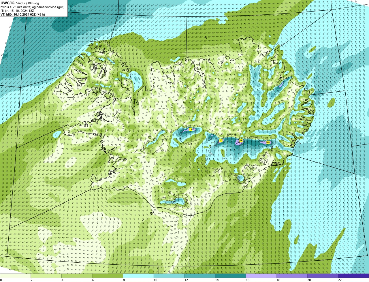Click the legend scale value 8

point(124,280)
